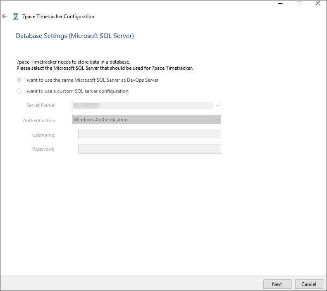327x291 pixels.
Task: Expand the Windows Authentication dropdown
Action: tap(146, 120)
